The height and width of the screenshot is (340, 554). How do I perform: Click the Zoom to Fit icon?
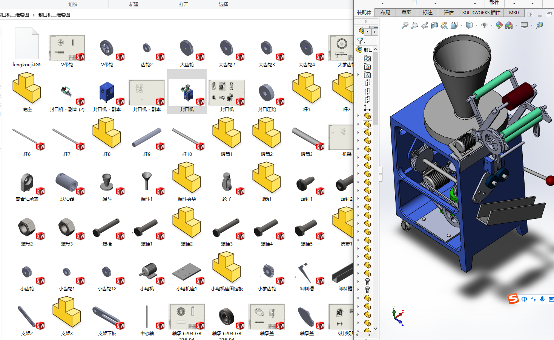(x=405, y=25)
